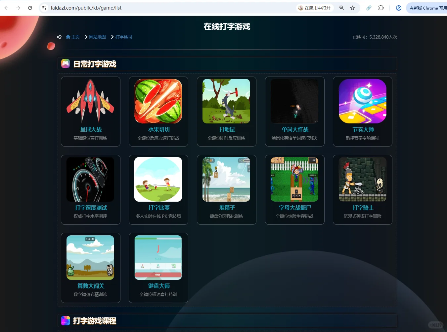
Task: Click the 打地鼠 title link
Action: (x=227, y=129)
